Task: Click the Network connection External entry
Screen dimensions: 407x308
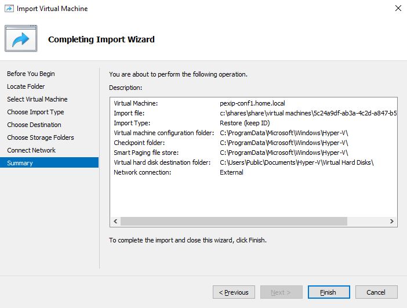Action: point(231,172)
